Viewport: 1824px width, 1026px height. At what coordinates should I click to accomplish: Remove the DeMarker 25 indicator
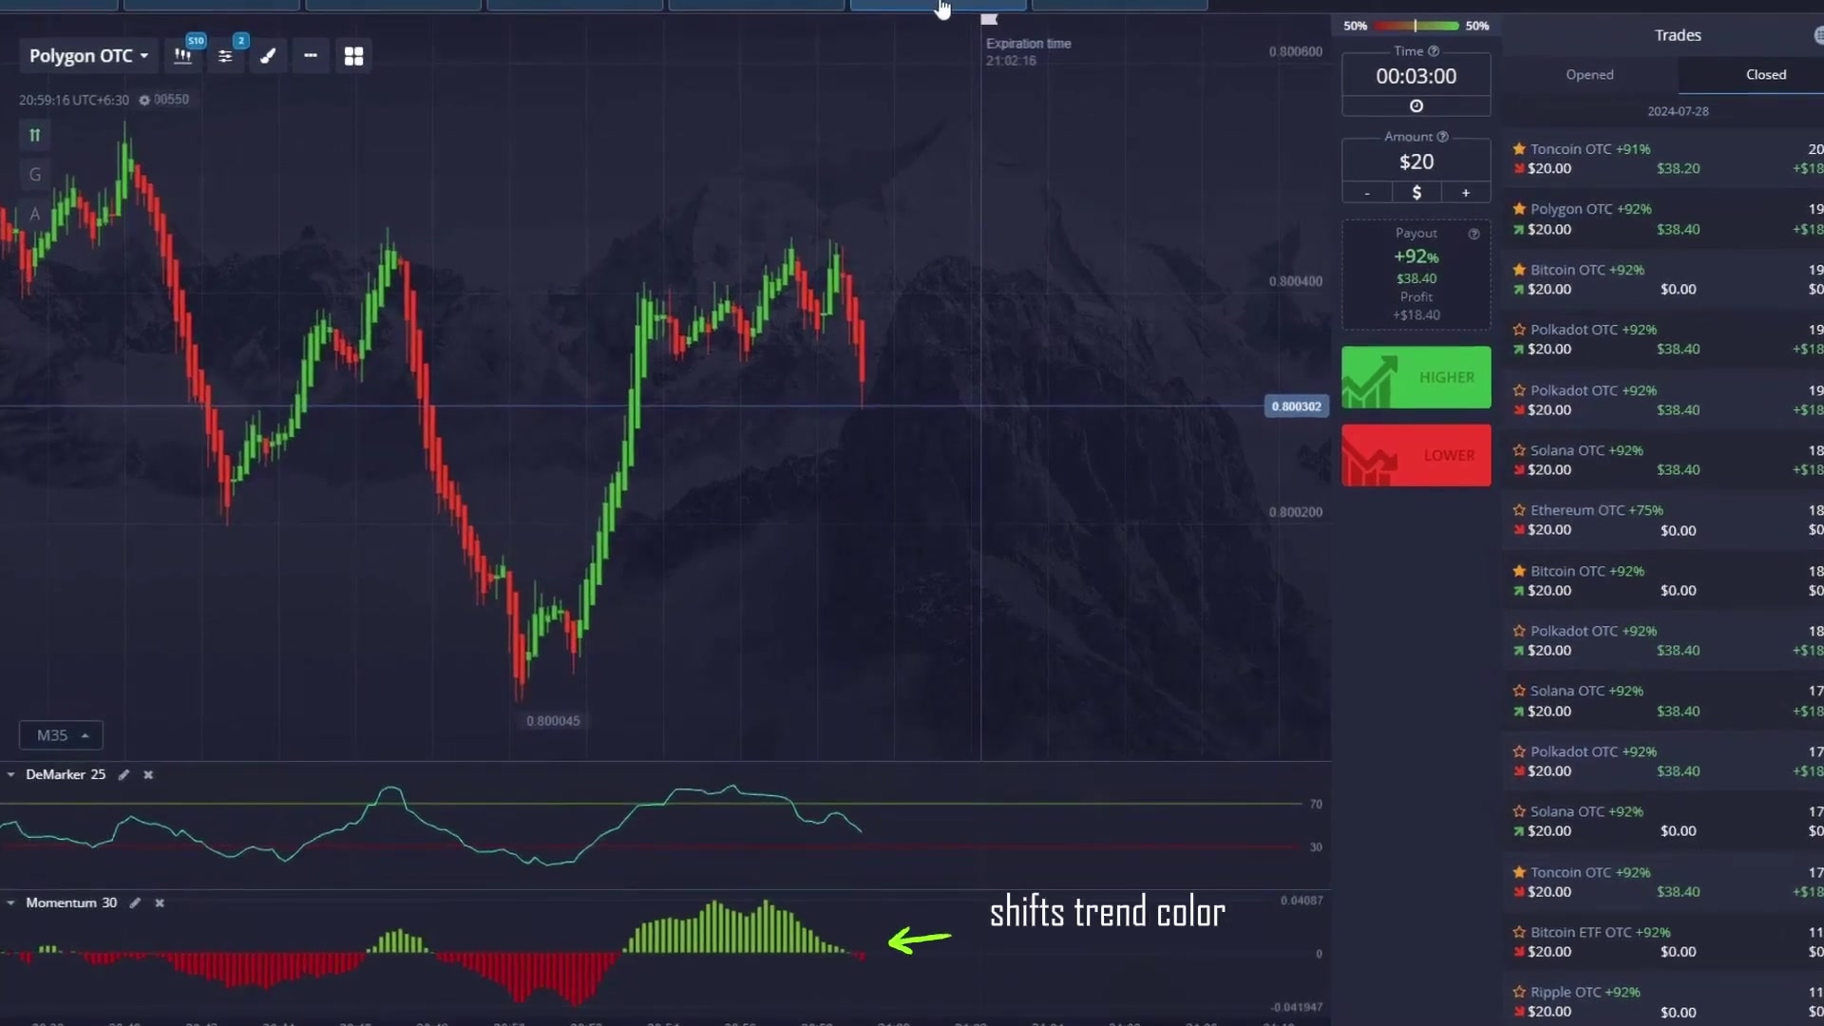(148, 775)
